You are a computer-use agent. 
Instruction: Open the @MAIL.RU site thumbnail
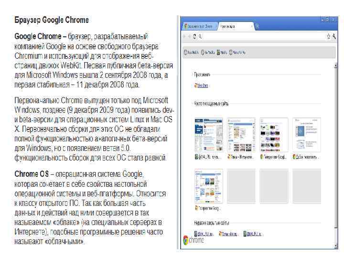tap(209, 135)
